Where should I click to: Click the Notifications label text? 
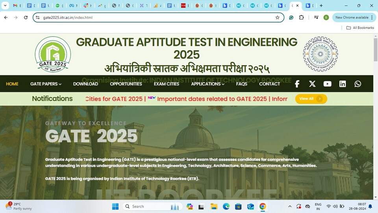(52, 99)
